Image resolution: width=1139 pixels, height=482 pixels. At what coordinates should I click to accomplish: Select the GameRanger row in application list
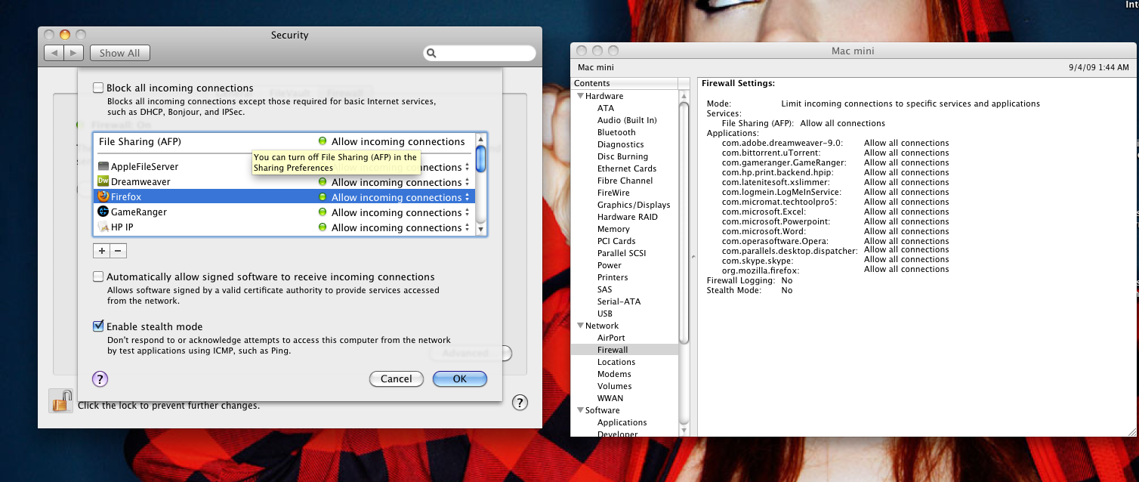click(x=284, y=212)
